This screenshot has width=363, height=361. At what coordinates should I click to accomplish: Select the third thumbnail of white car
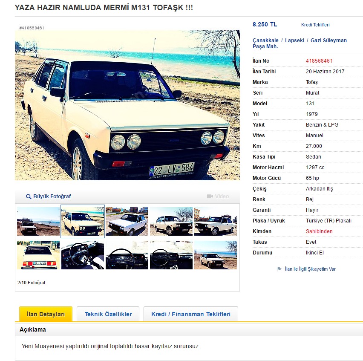(x=127, y=221)
